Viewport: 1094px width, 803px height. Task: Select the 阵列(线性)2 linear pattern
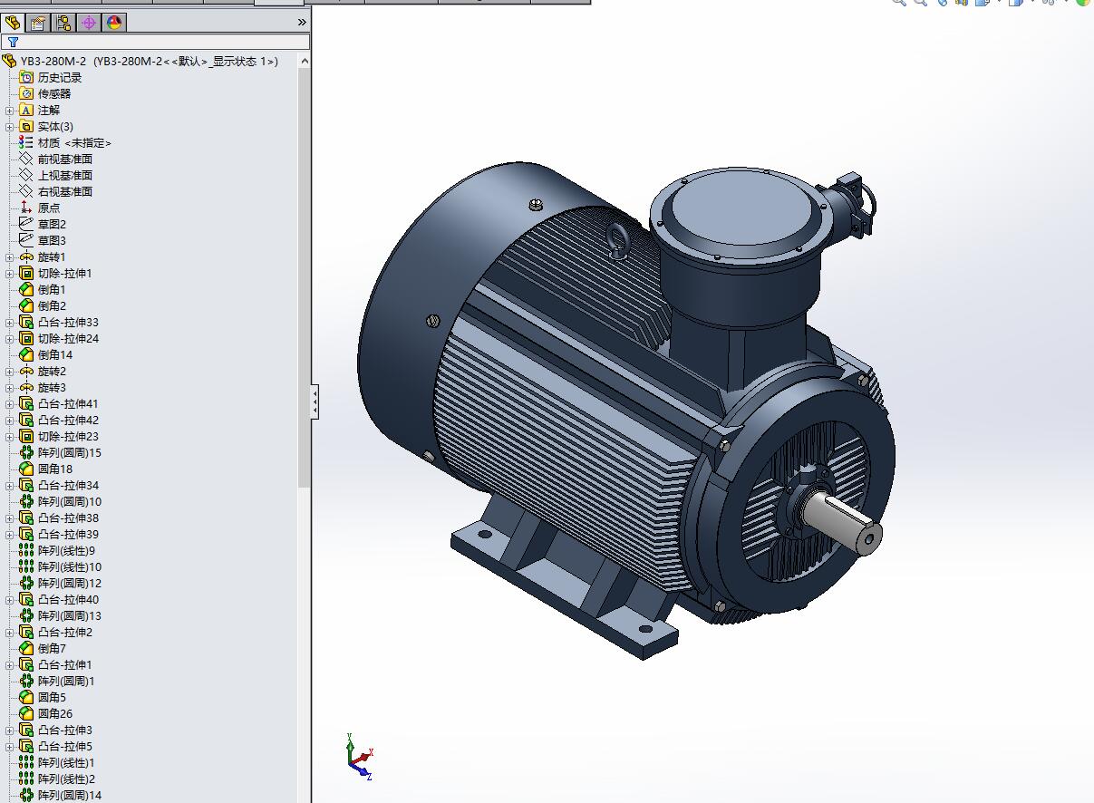[57, 779]
